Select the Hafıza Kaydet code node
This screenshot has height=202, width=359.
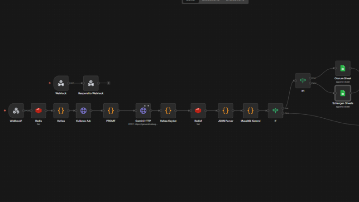click(168, 111)
